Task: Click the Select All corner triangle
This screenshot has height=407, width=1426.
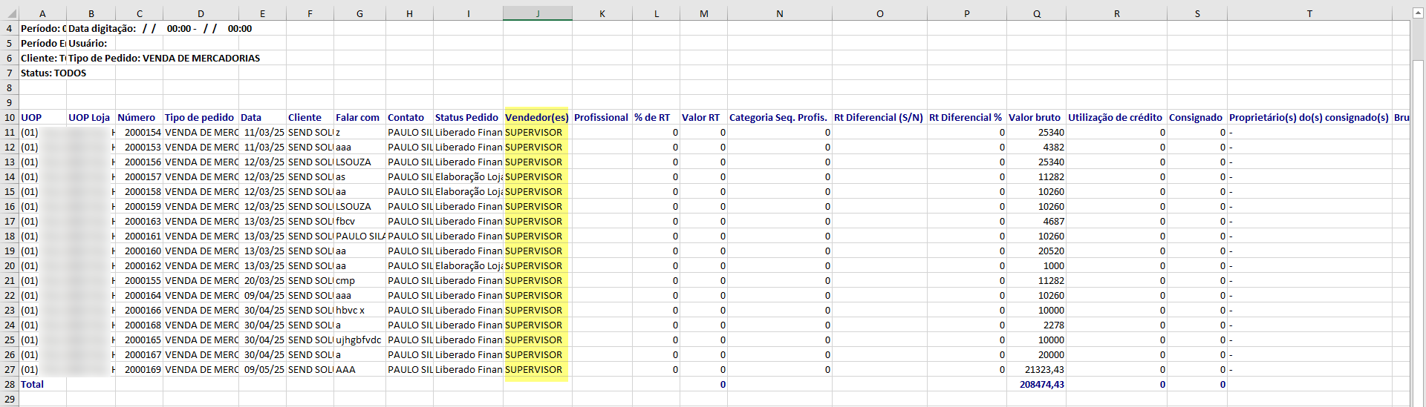Action: tap(9, 13)
